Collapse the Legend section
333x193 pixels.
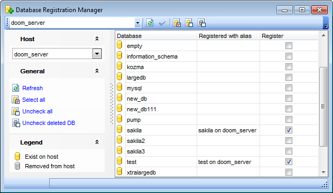[x=97, y=142]
